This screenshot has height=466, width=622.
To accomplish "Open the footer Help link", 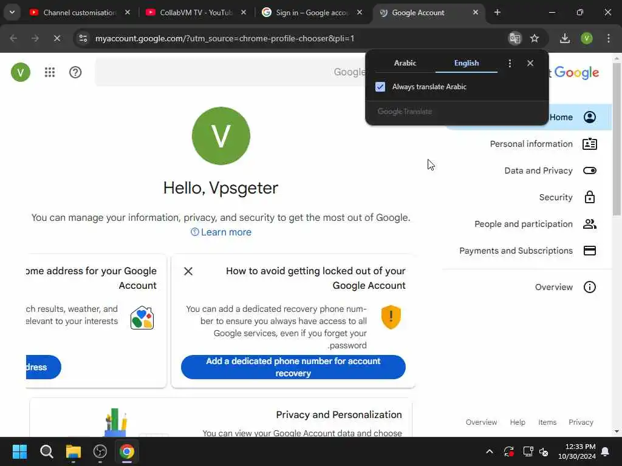I will [518, 422].
